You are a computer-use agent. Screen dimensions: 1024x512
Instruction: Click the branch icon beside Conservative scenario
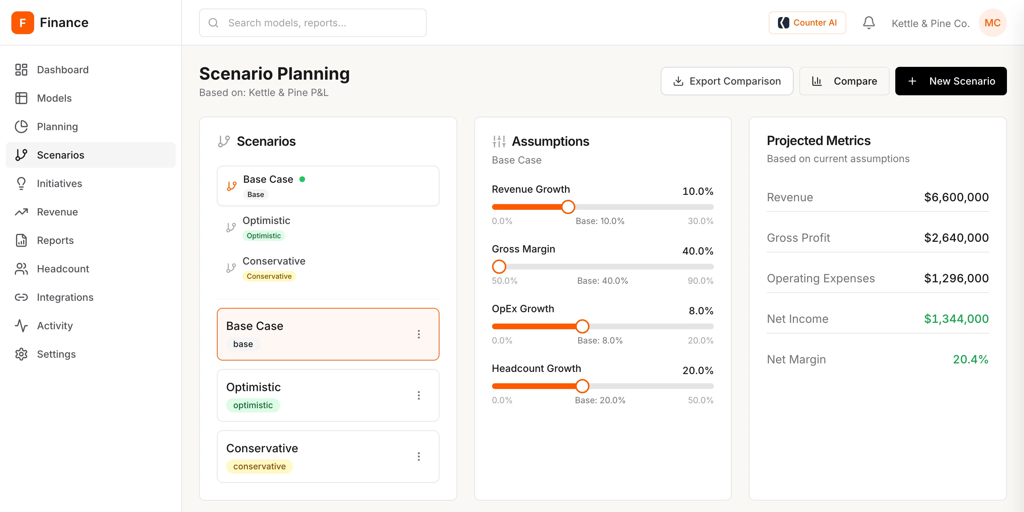[x=231, y=268]
